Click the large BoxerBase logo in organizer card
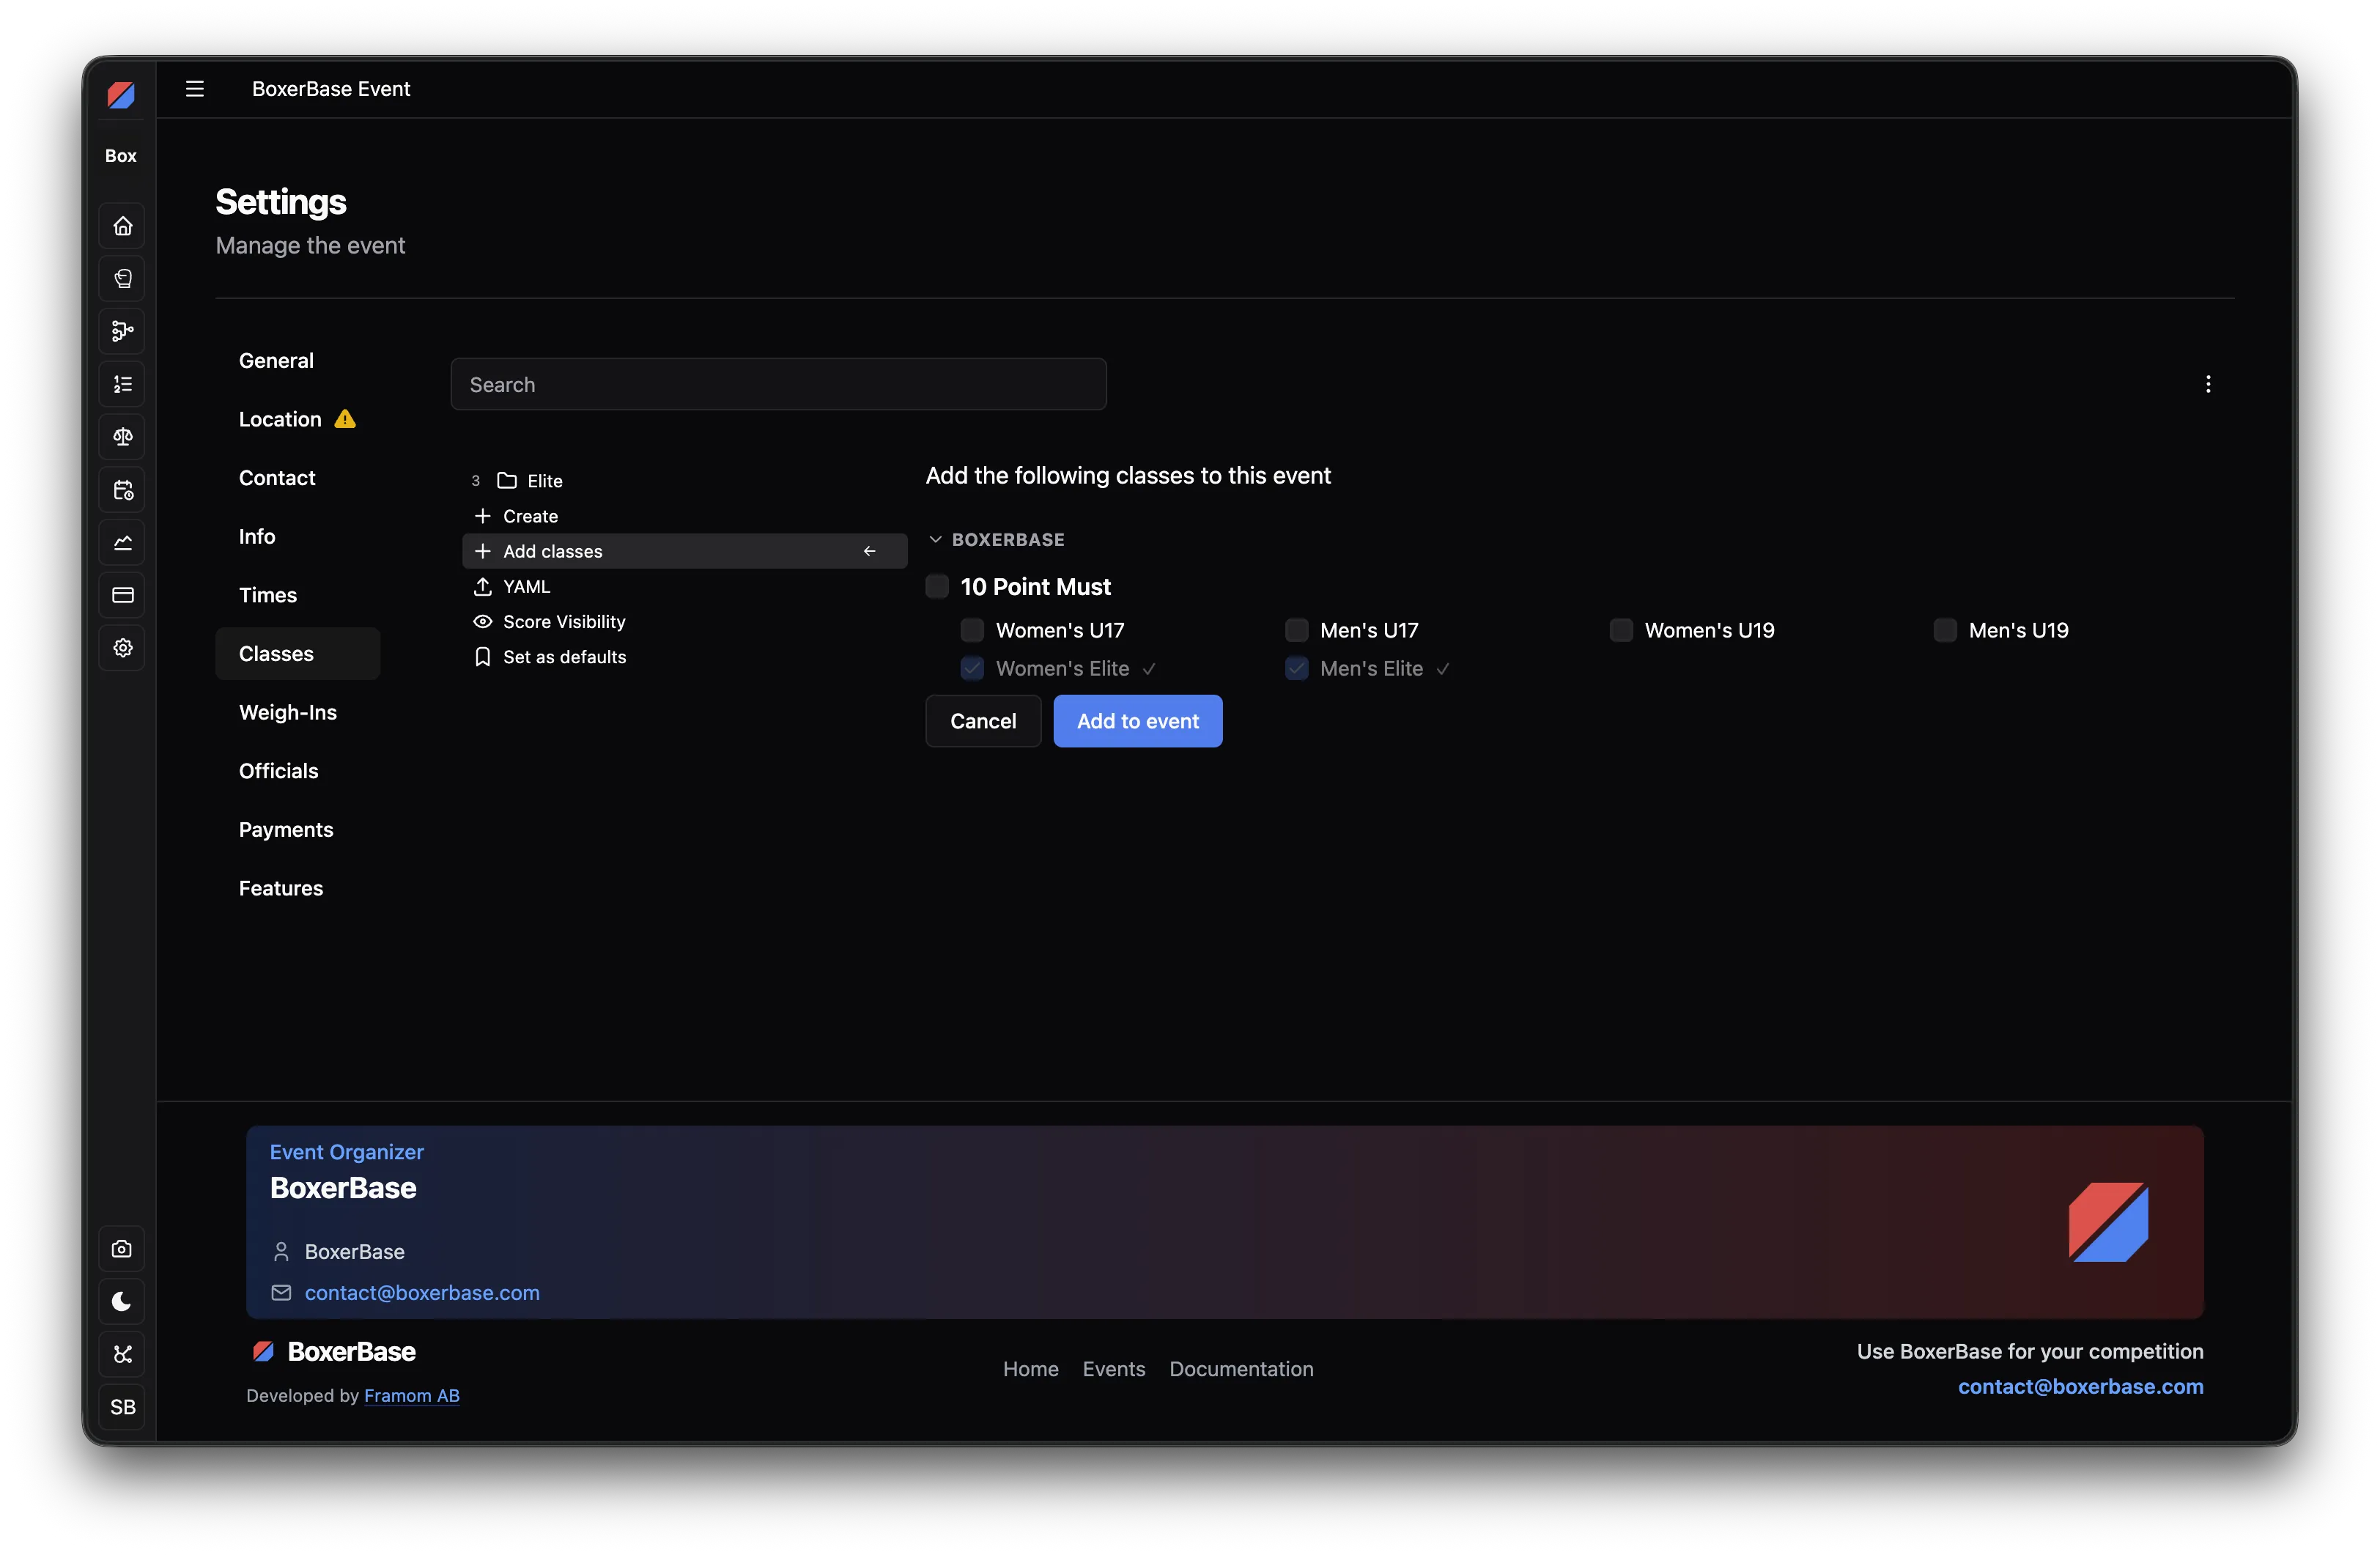Screen dimensions: 2380x1555 point(2108,1222)
